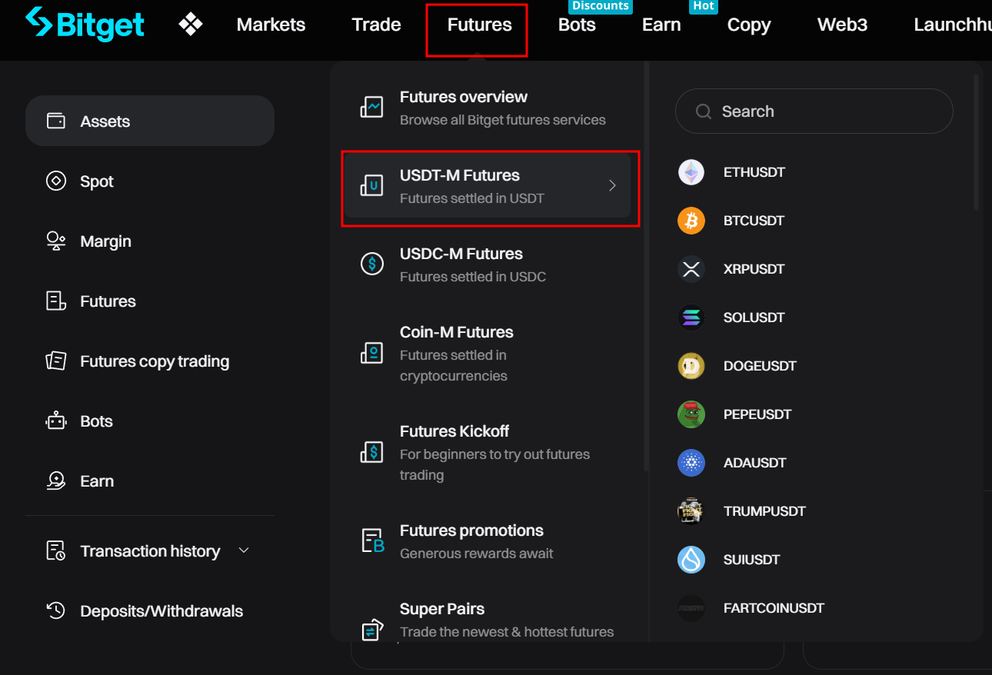Click the XRPUSDT coin icon

[x=691, y=269]
